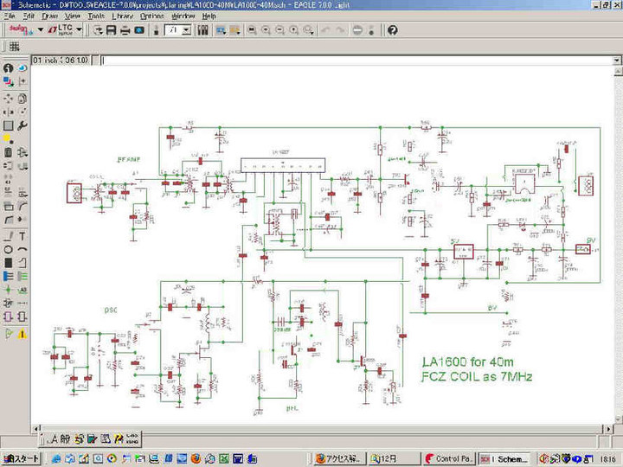This screenshot has height=467, width=623.
Task: Click the Windows Start button
Action: 21,458
